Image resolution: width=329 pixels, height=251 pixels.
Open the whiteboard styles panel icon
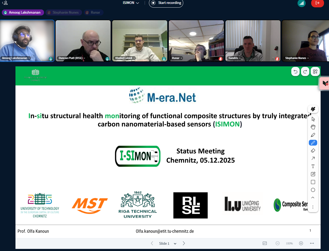click(313, 109)
